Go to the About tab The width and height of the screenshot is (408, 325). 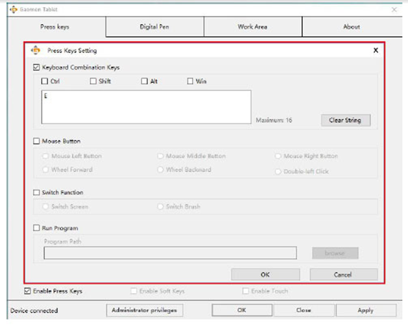351,27
